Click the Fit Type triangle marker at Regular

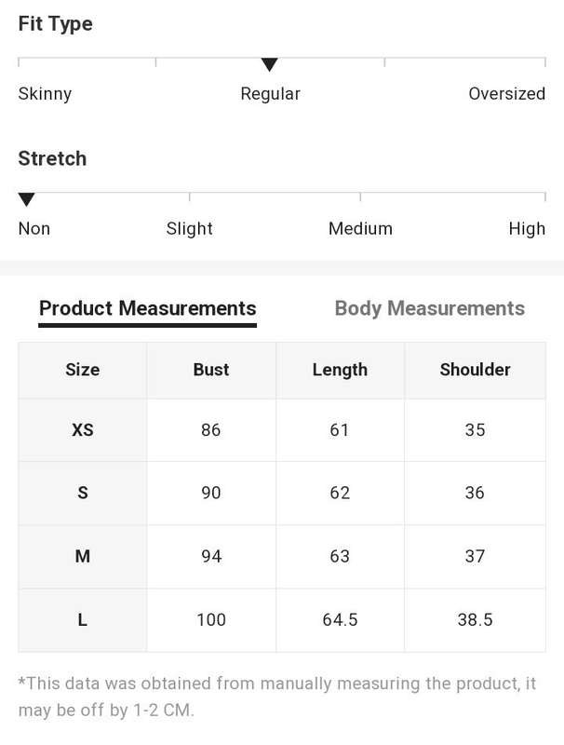click(x=269, y=64)
